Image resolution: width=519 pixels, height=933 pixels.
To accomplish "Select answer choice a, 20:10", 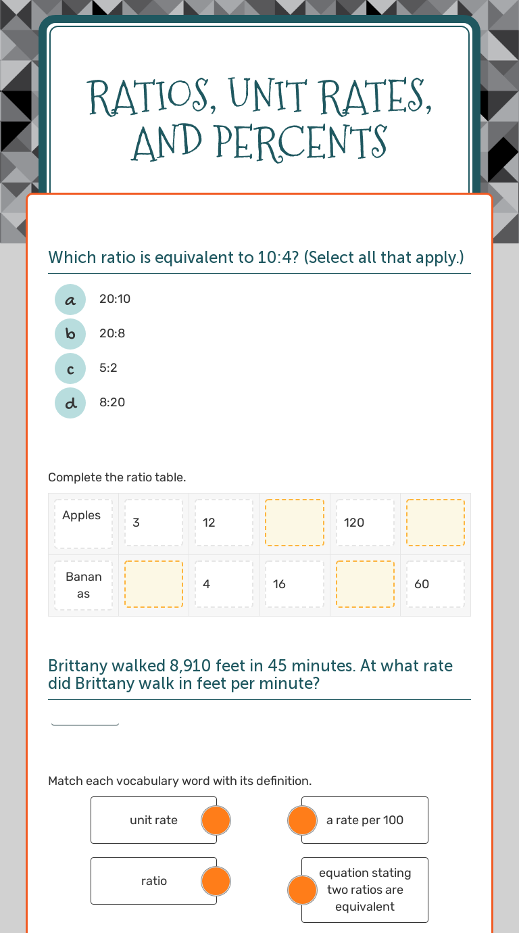I will [x=70, y=299].
